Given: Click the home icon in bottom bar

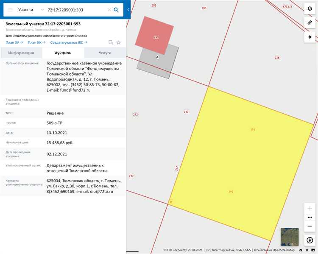Looking at the screenshot, I should [301, 250].
